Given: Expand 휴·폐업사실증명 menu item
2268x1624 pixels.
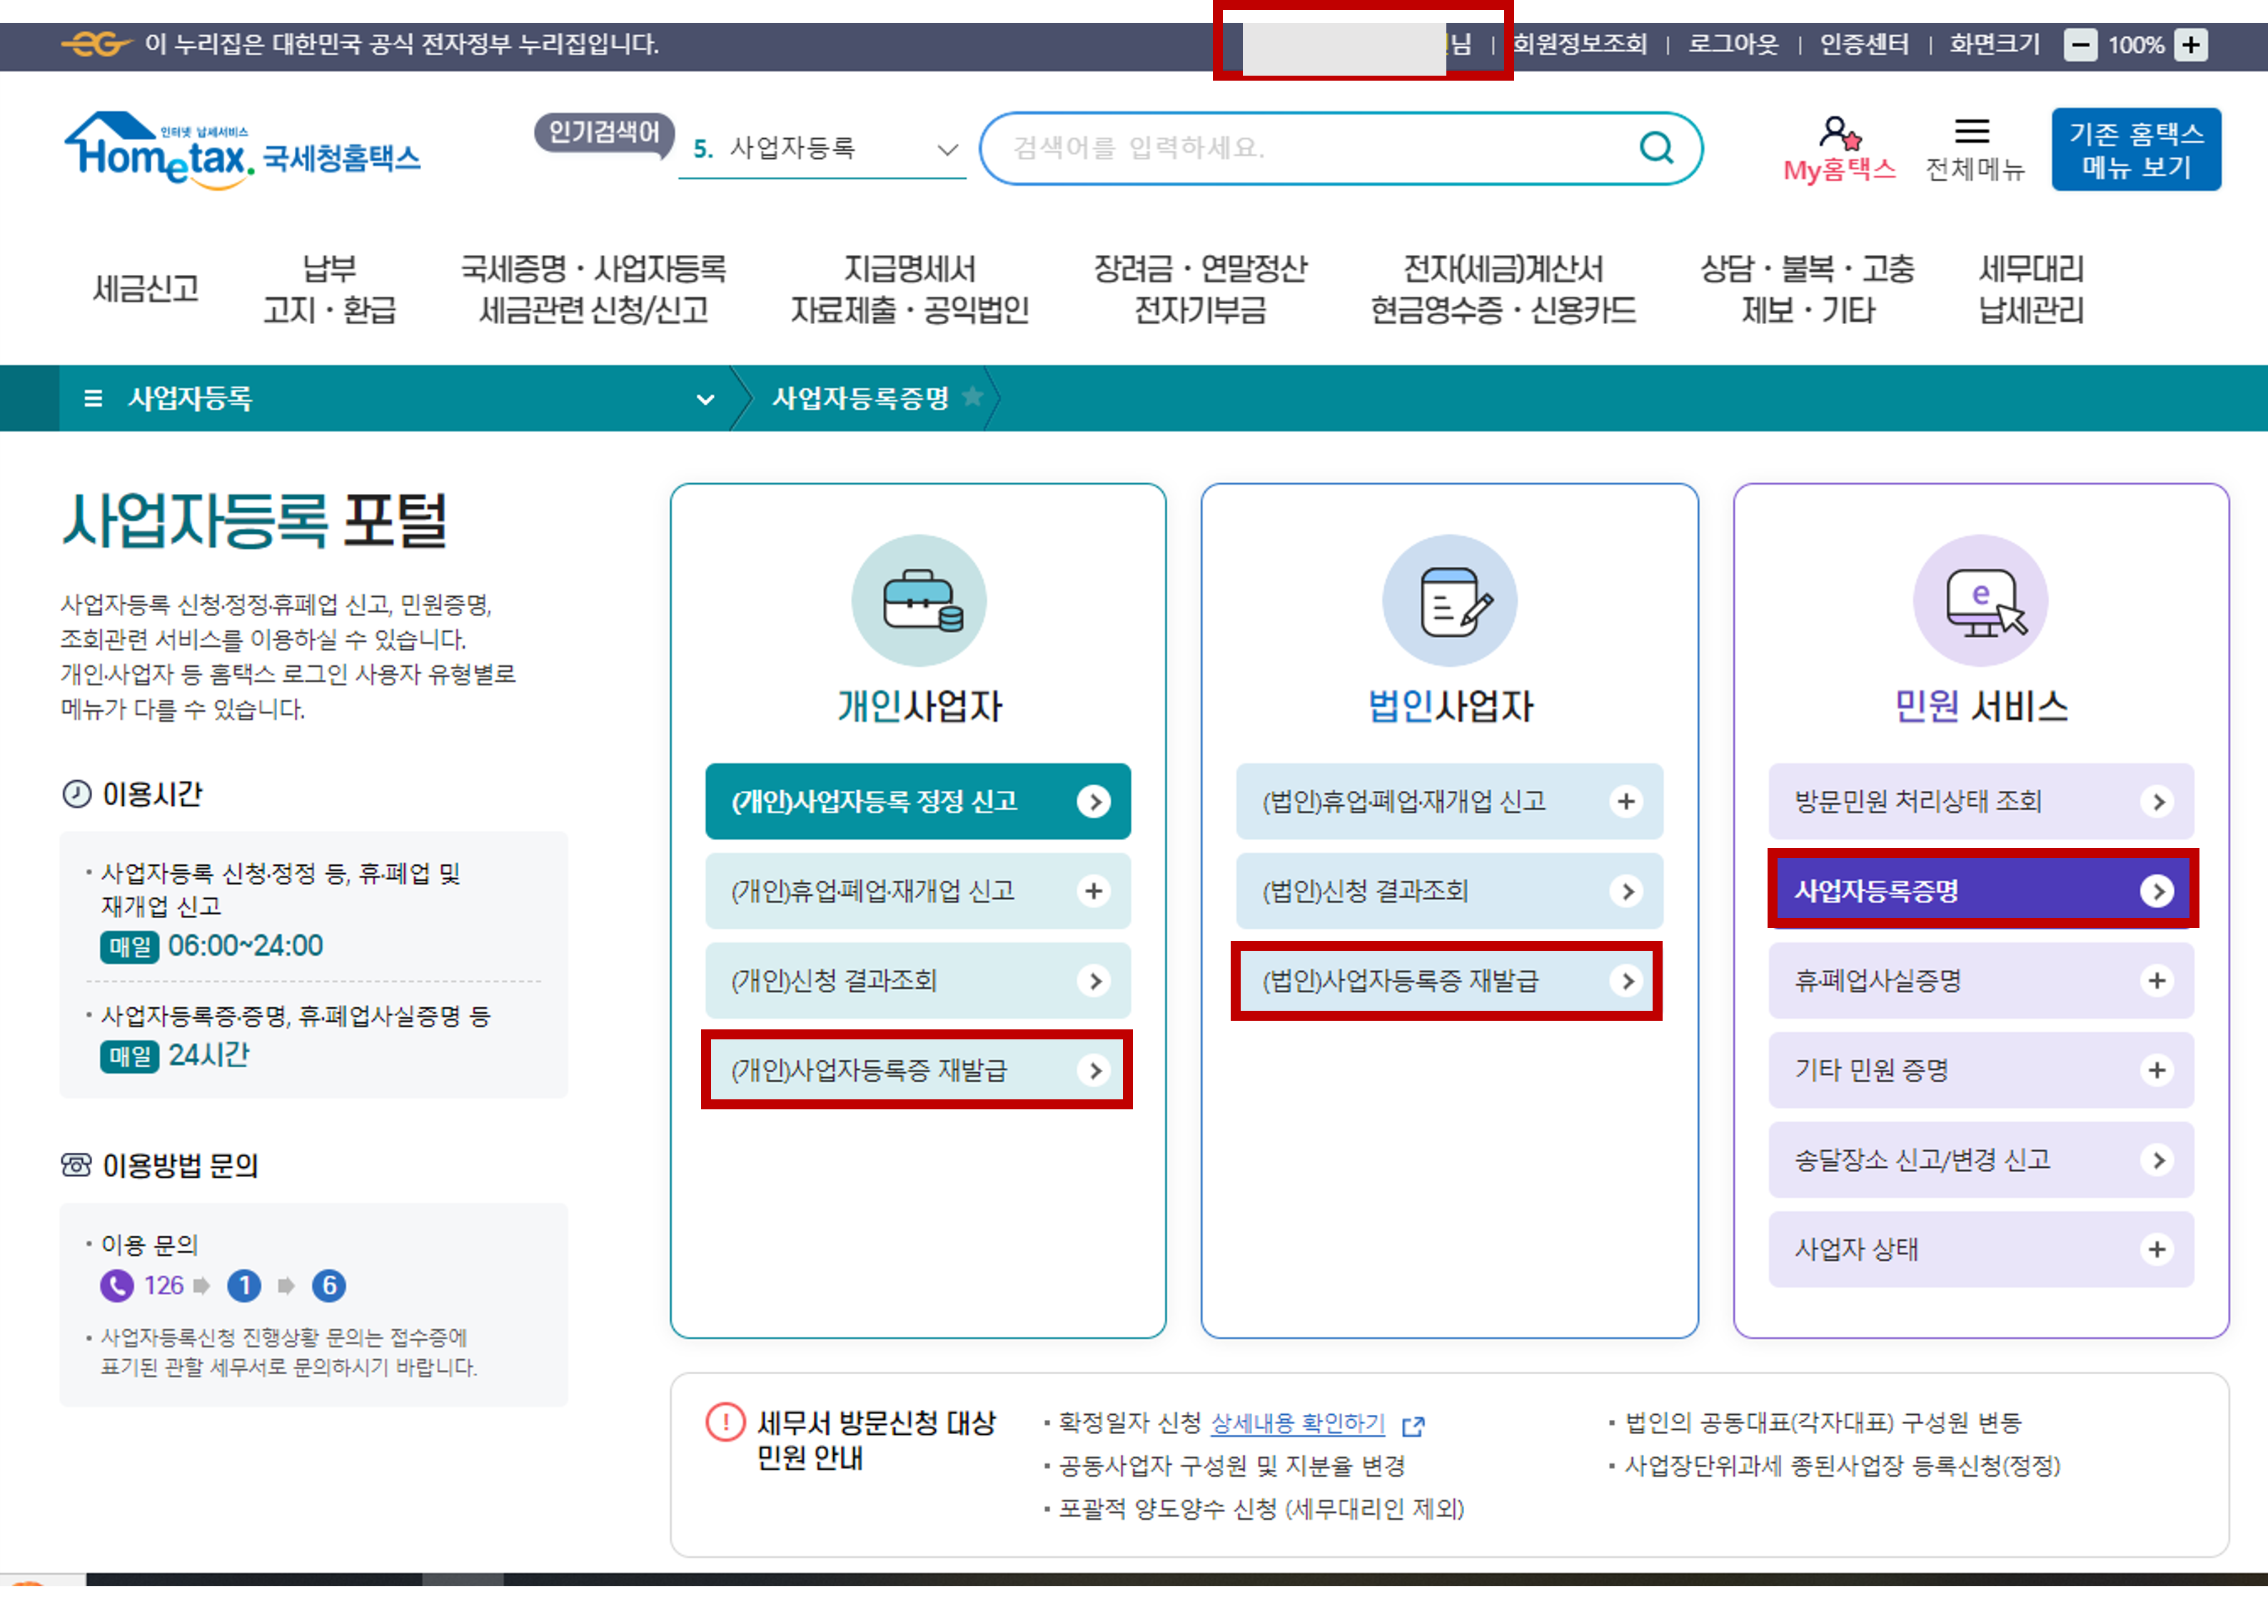Looking at the screenshot, I should (2157, 981).
